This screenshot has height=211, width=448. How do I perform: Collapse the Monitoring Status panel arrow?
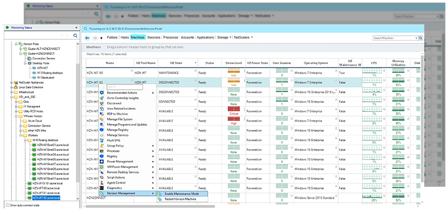pos(76,27)
